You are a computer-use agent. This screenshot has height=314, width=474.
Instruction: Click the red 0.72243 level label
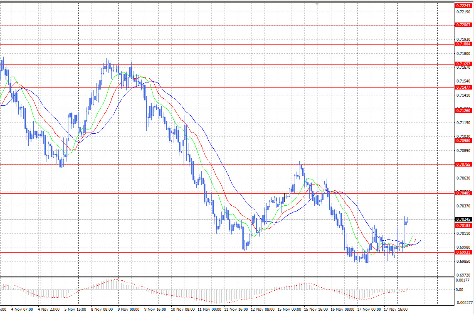tap(463, 6)
